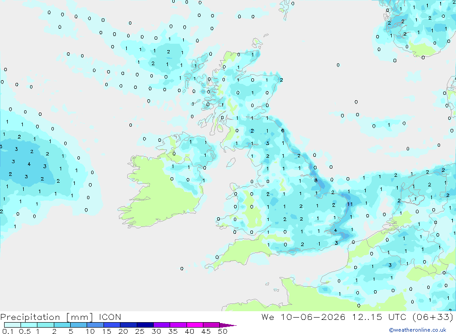Click the 20–25 mm legend color swatch
The width and height of the screenshot is (456, 334).
[x=129, y=325]
